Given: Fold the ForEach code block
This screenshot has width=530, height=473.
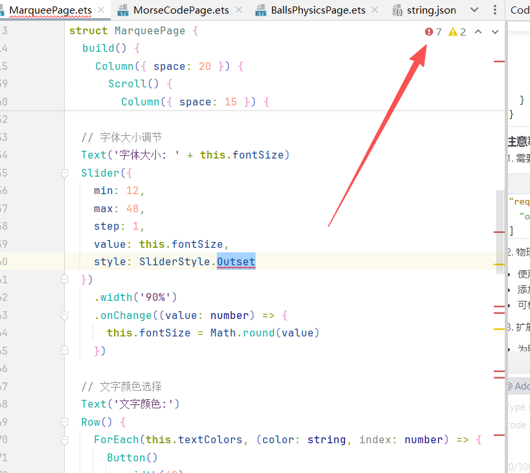Looking at the screenshot, I should tap(65, 440).
